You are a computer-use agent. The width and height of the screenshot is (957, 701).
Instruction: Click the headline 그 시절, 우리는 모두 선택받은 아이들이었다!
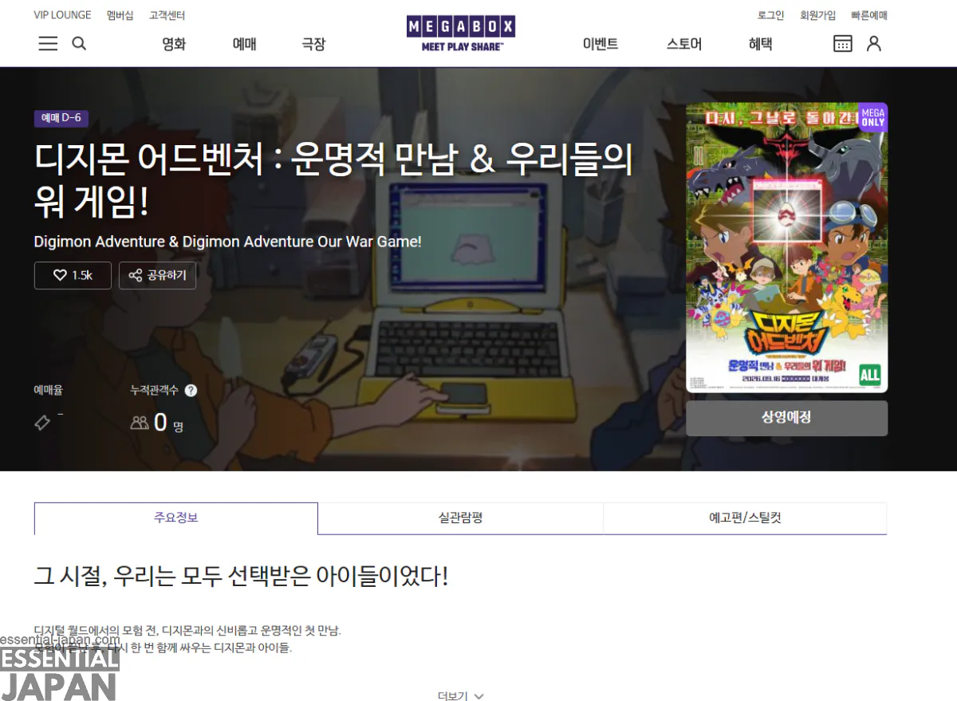241,576
